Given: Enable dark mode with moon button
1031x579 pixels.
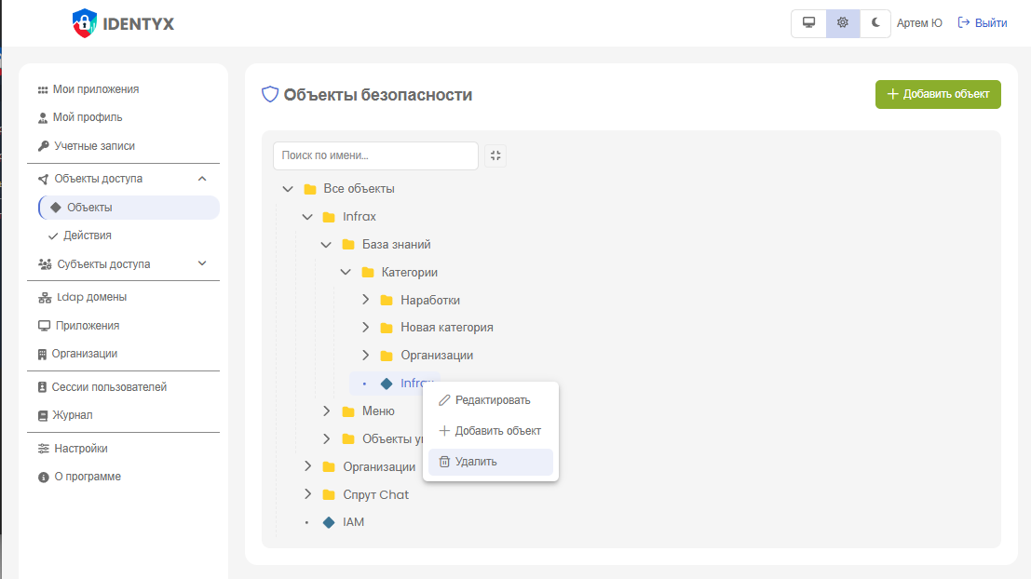Looking at the screenshot, I should pyautogui.click(x=875, y=23).
